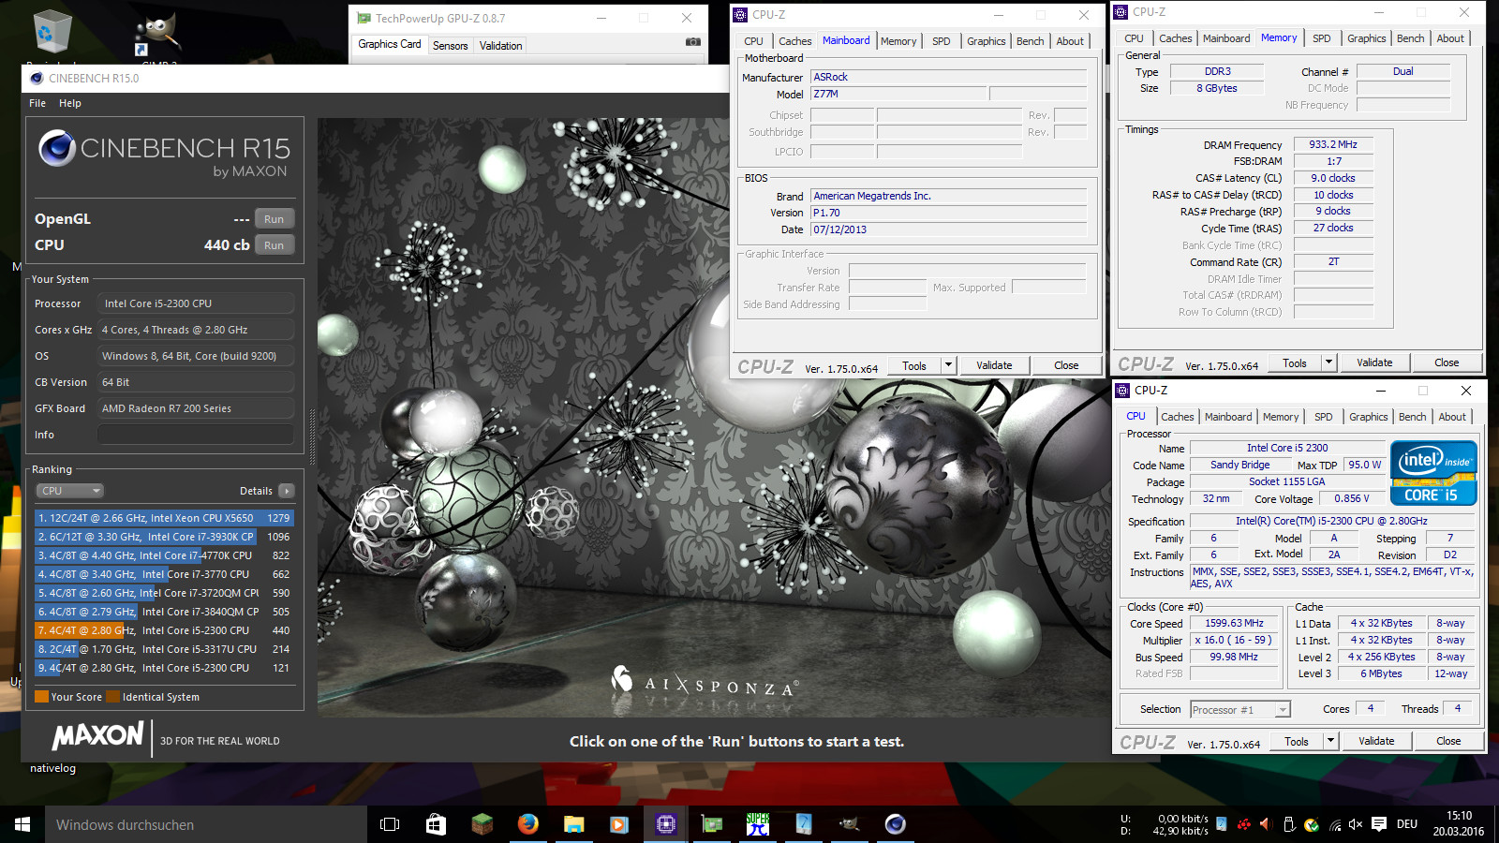Select i5-2300 ranking row scoring 121
This screenshot has width=1499, height=843.
[165, 668]
